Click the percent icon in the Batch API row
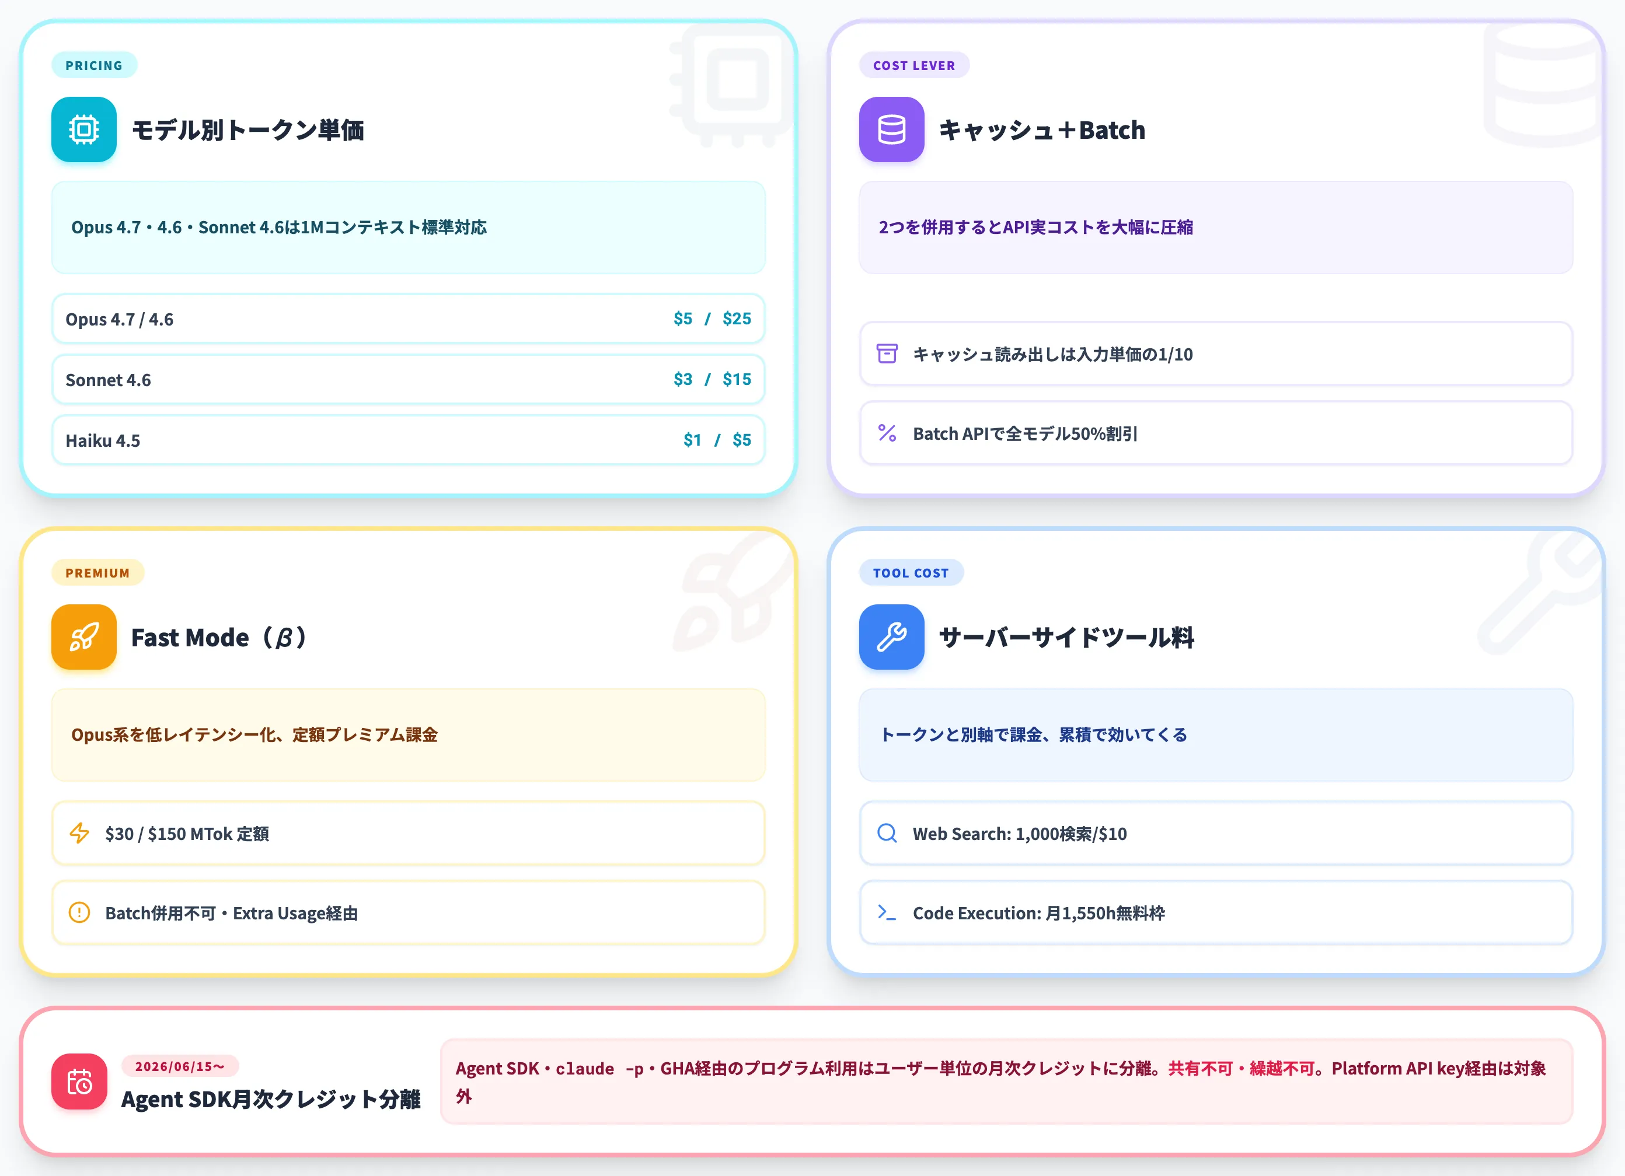The width and height of the screenshot is (1625, 1176). point(887,433)
